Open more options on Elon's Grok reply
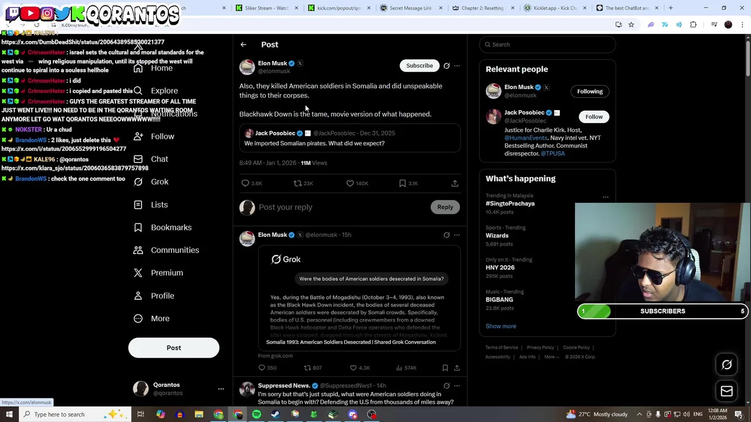751x422 pixels. 457,235
